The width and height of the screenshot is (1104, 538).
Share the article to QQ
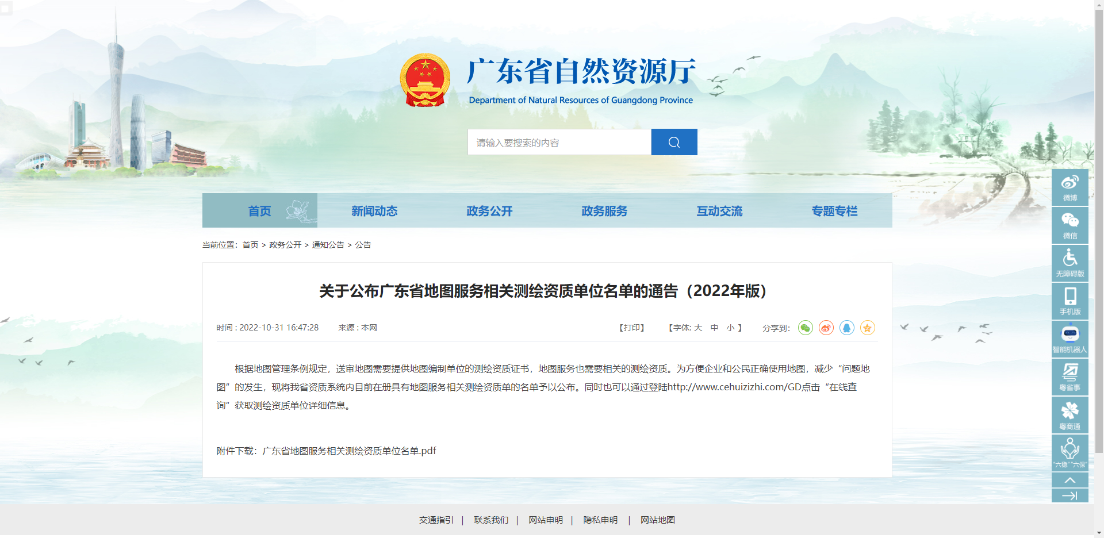click(846, 328)
